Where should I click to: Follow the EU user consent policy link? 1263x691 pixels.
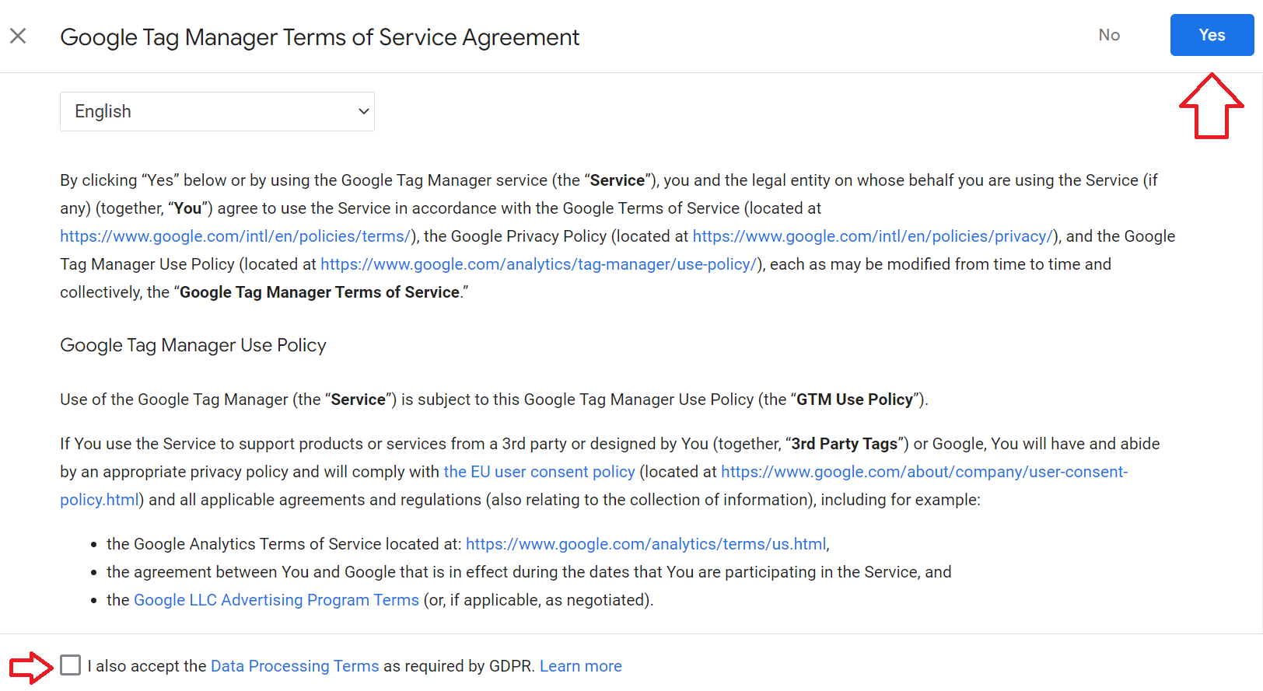click(x=539, y=472)
